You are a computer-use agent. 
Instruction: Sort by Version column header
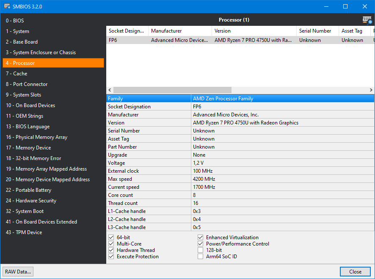pos(254,31)
